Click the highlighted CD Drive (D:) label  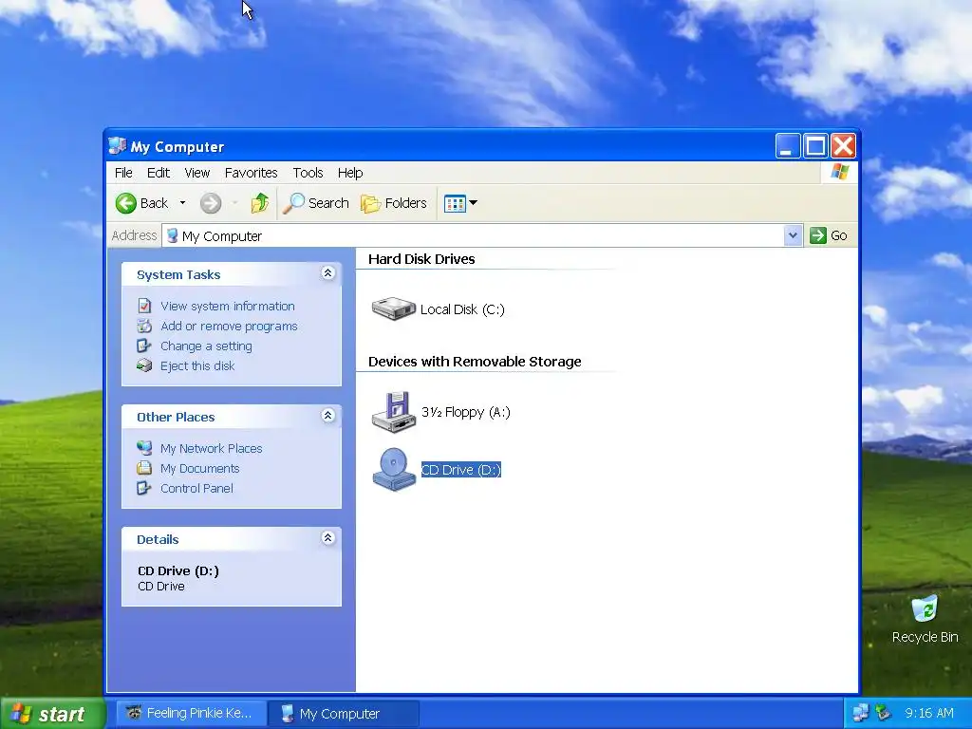pos(460,470)
